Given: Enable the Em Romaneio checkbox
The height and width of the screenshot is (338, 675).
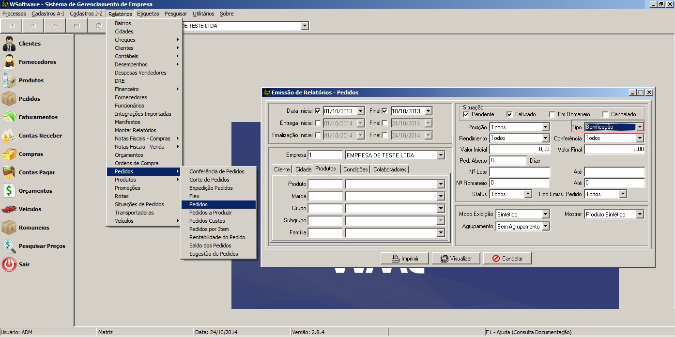Looking at the screenshot, I should (552, 114).
